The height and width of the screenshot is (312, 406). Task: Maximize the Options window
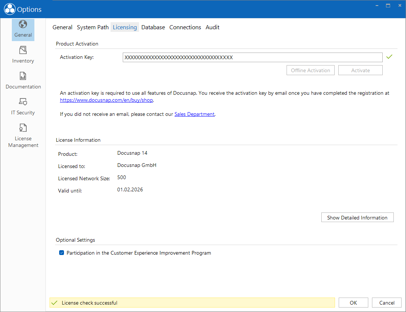(x=388, y=6)
